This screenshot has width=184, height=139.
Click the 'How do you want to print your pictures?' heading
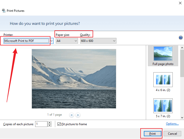(x=45, y=24)
